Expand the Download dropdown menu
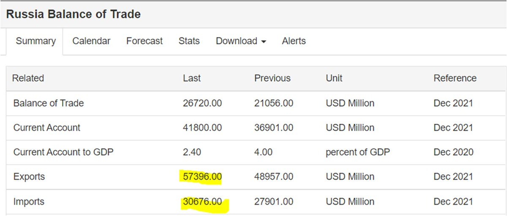507x216 pixels. pyautogui.click(x=241, y=41)
